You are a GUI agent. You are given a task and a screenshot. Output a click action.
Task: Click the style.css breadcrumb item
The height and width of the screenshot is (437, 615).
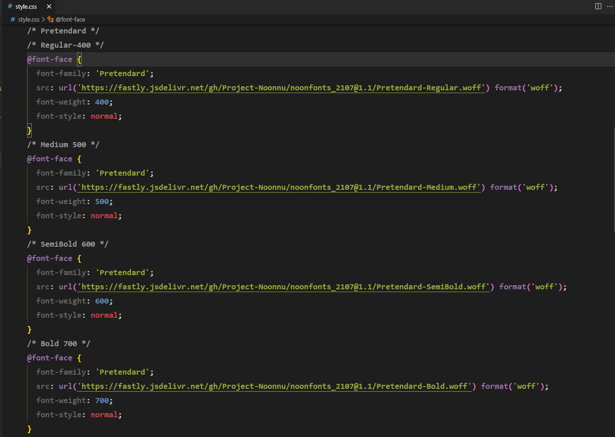tap(28, 19)
